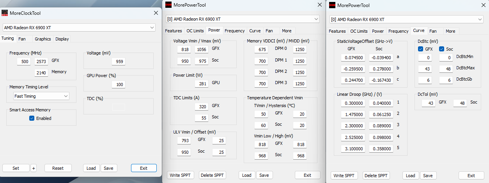Open OC Limits tab in middle MorePowerTool window
Image resolution: width=489 pixels, height=183 pixels.
[195, 31]
